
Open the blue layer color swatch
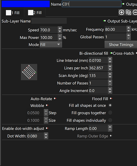25,4
